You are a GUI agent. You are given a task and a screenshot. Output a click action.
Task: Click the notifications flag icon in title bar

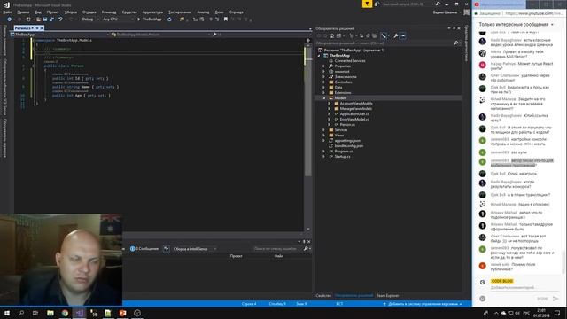click(367, 4)
